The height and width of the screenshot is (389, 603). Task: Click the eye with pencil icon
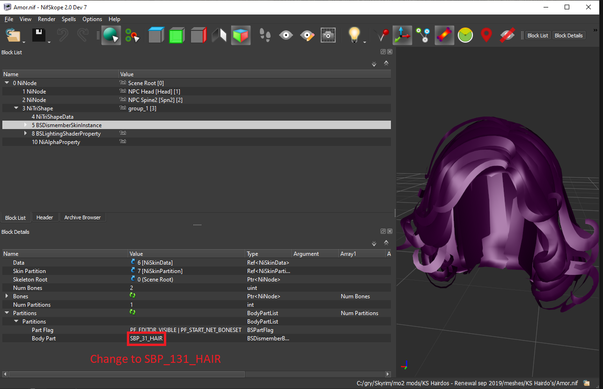pyautogui.click(x=307, y=36)
